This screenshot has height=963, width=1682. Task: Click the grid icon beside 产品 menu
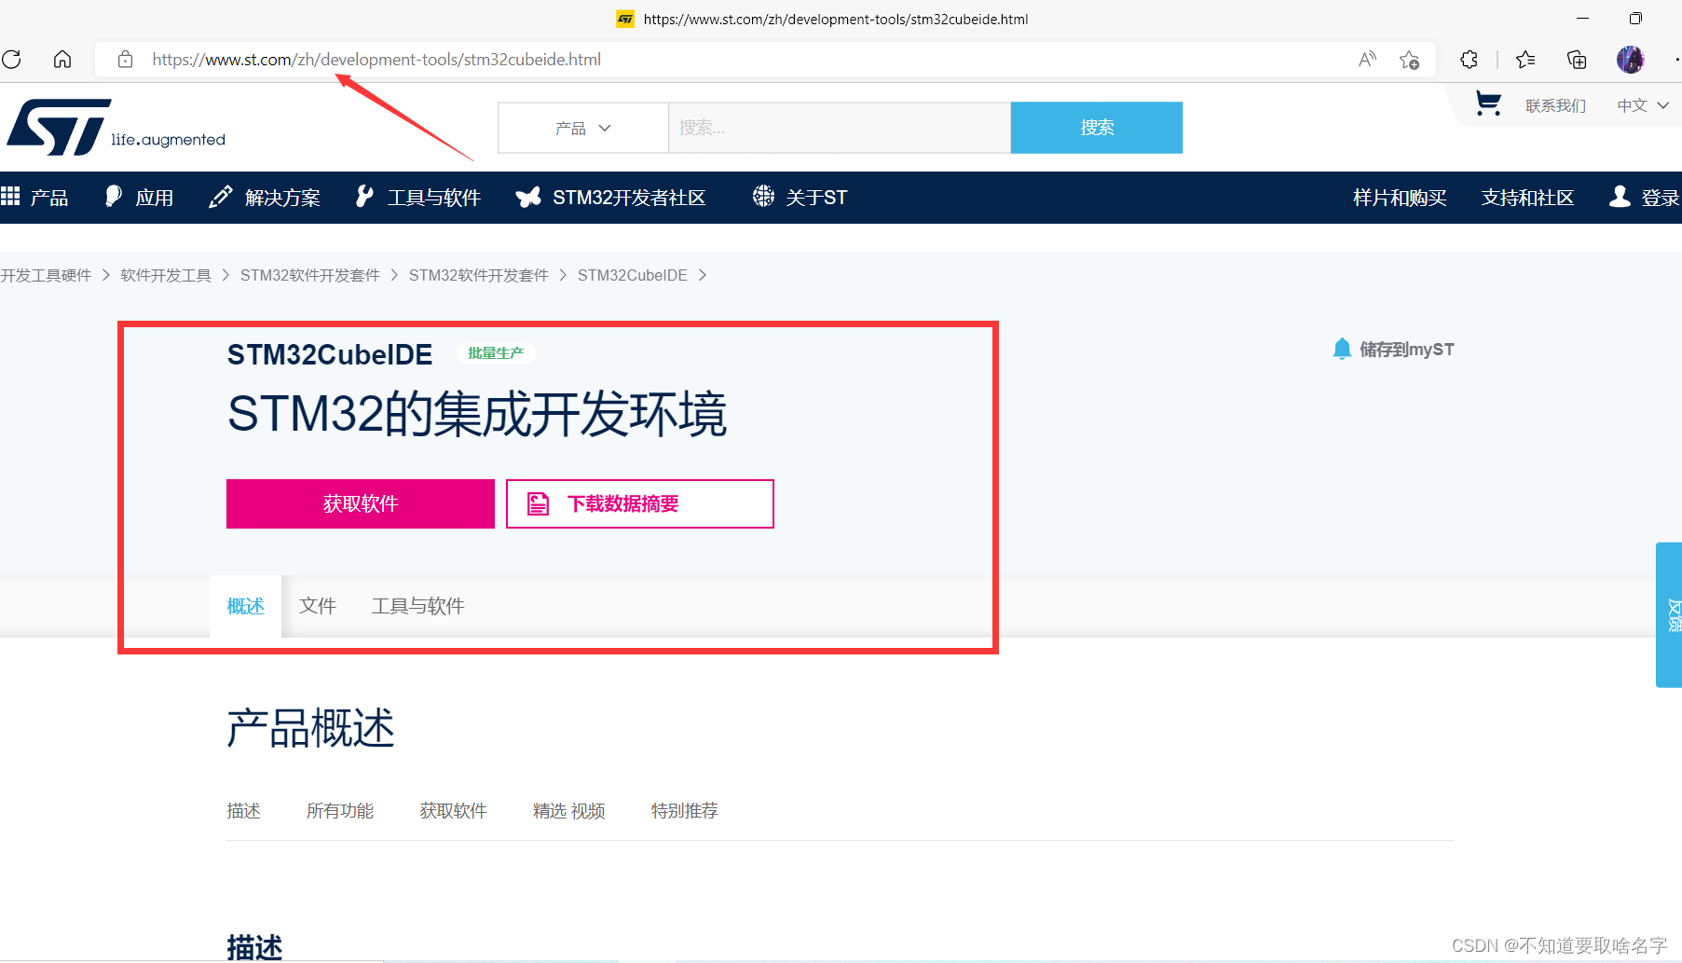[10, 196]
